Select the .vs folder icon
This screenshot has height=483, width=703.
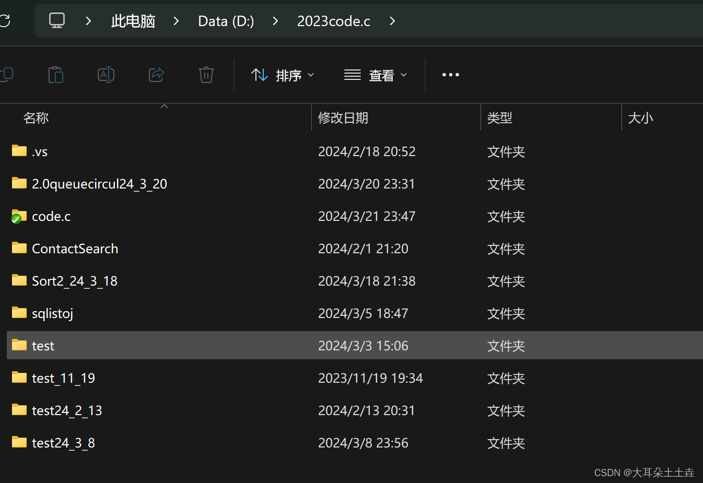pyautogui.click(x=19, y=151)
